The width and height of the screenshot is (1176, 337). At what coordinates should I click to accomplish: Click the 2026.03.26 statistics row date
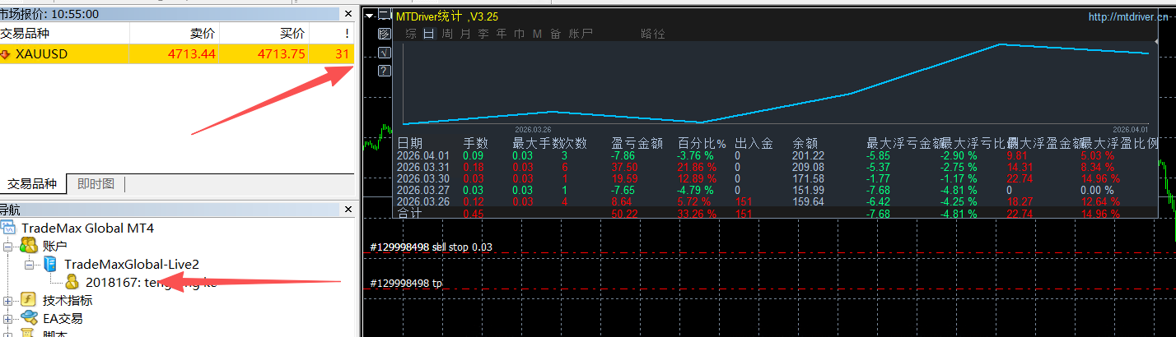click(x=423, y=201)
